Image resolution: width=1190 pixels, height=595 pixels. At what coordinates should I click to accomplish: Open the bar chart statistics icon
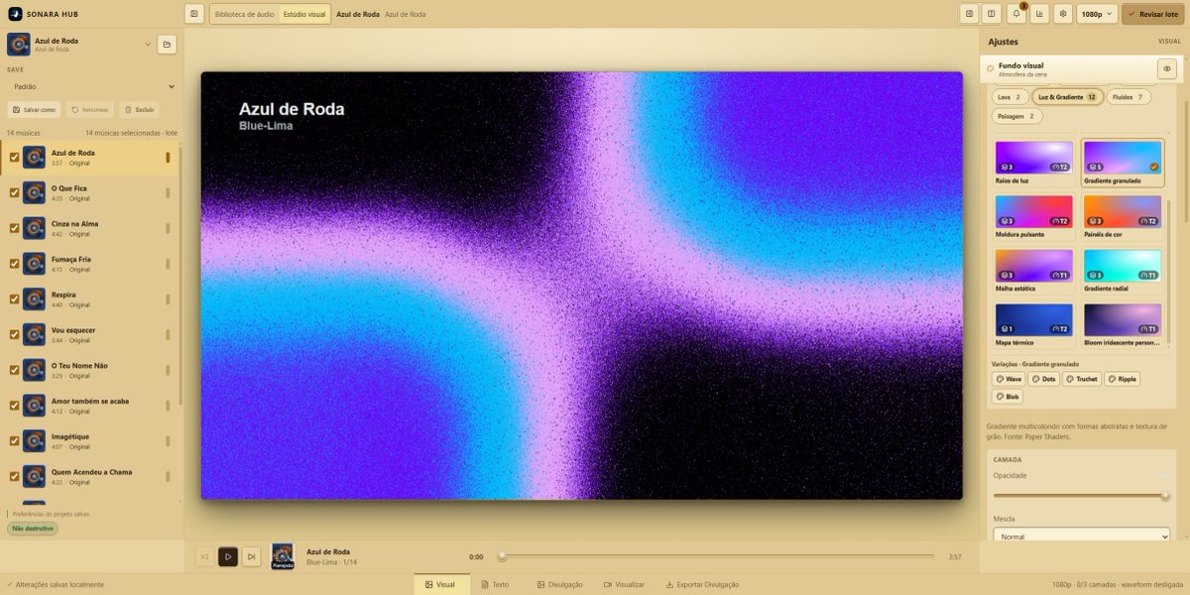pos(1039,14)
